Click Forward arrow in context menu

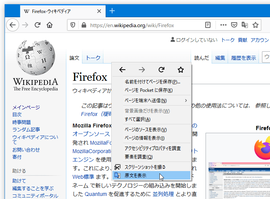(142, 70)
